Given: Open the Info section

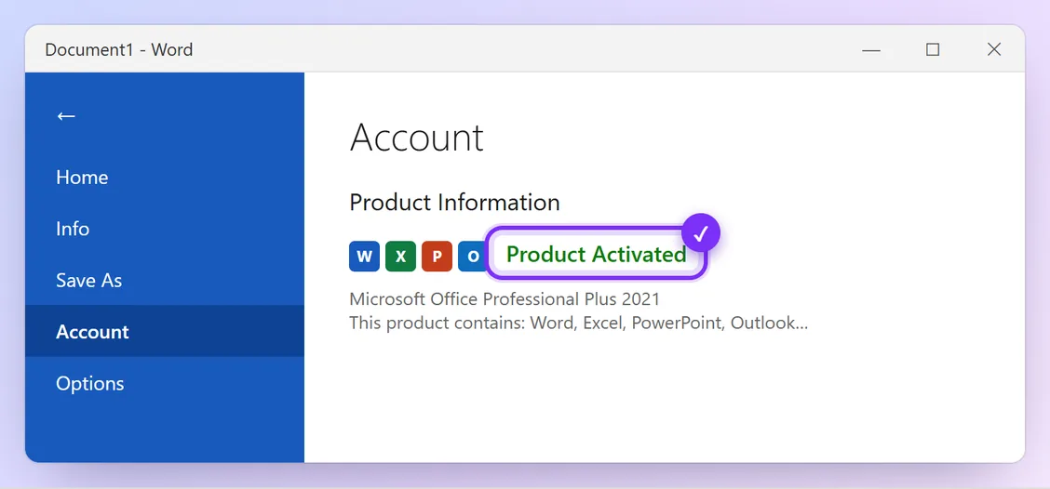Looking at the screenshot, I should [165, 229].
